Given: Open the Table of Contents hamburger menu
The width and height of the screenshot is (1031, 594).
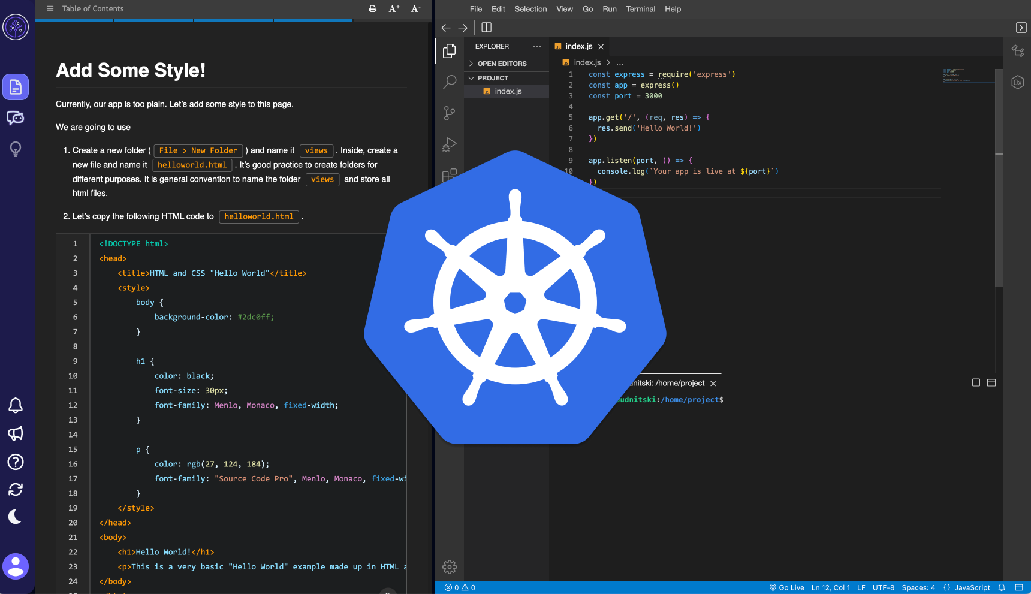Looking at the screenshot, I should [50, 9].
